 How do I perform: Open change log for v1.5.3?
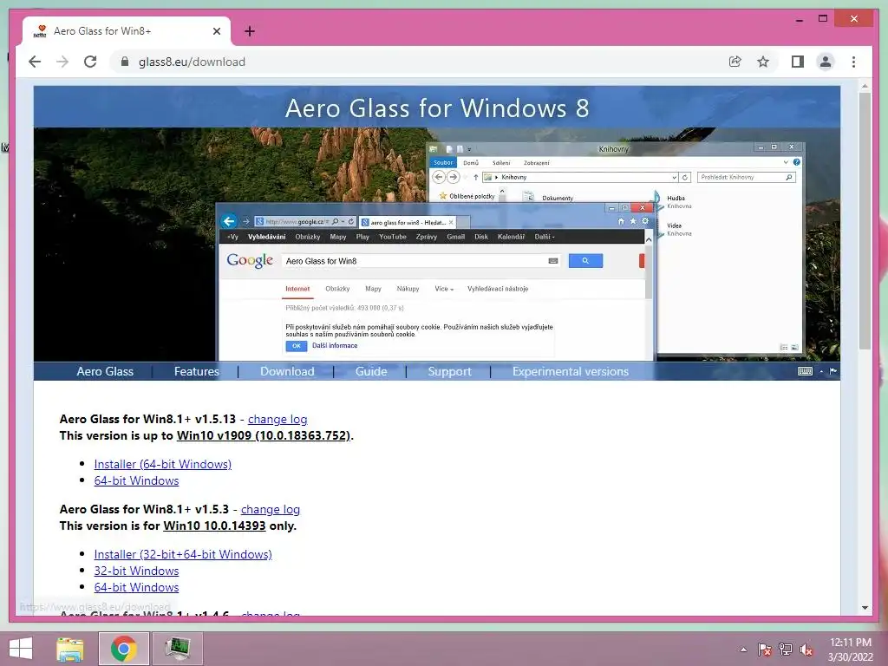[271, 509]
